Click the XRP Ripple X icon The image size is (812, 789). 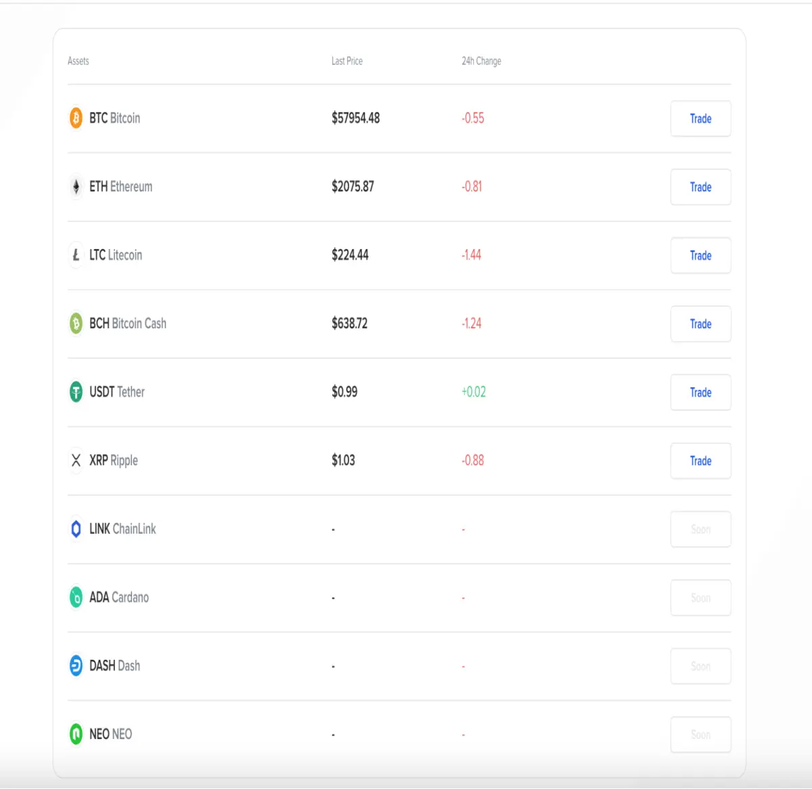[x=76, y=460]
